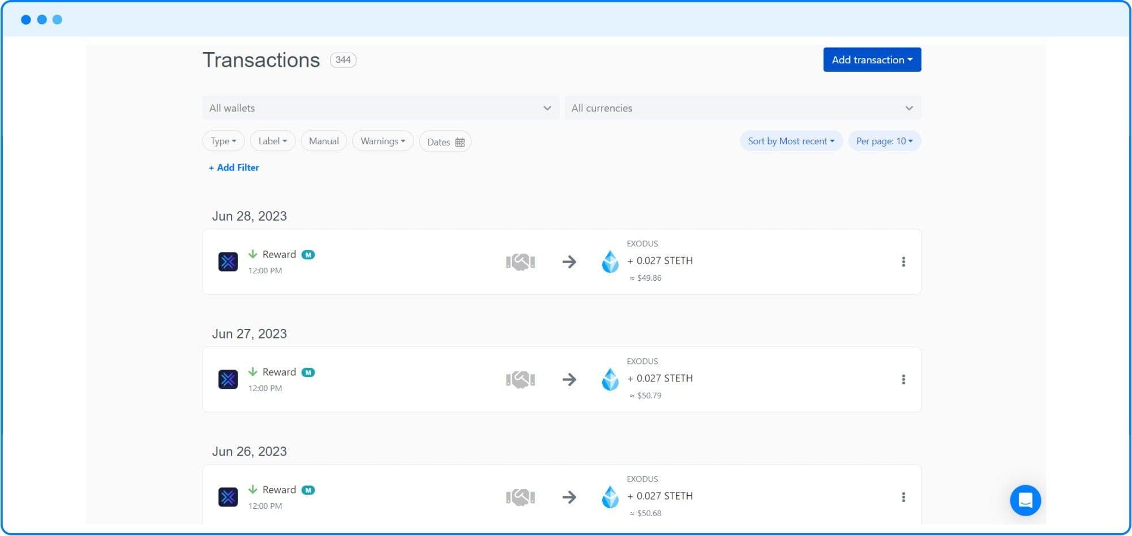The width and height of the screenshot is (1132, 536).
Task: Click handshake icon on Jun 27 reward
Action: 520,379
